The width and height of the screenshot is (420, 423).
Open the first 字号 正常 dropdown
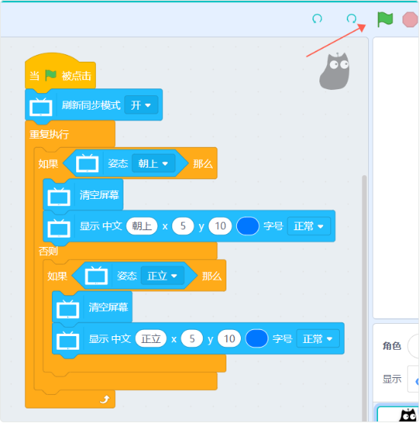tap(309, 226)
